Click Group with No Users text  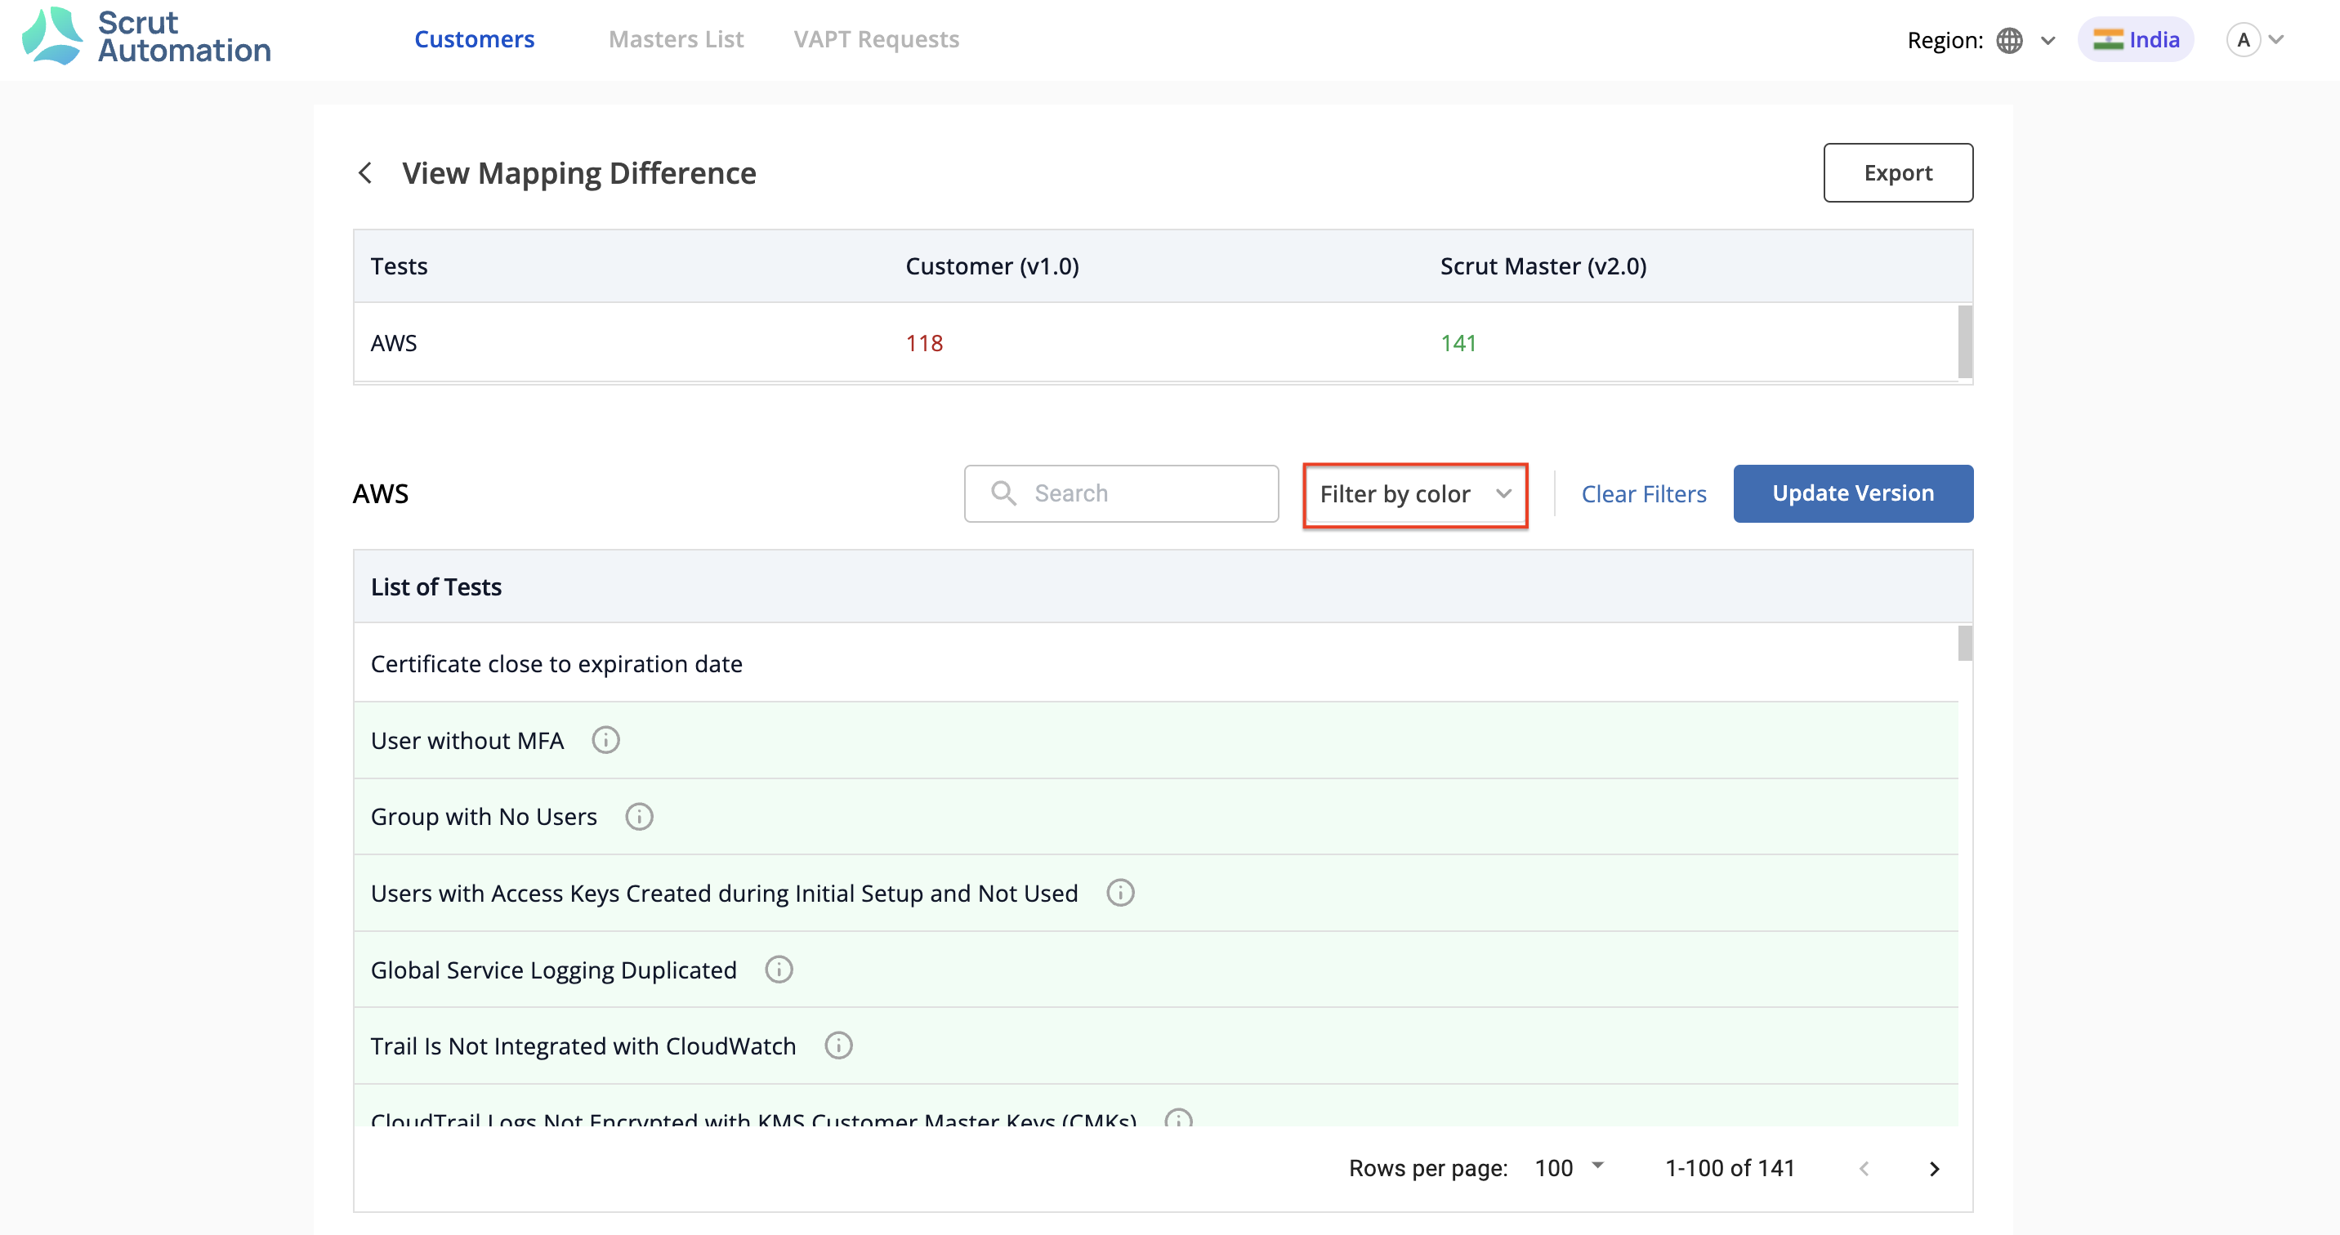click(483, 816)
